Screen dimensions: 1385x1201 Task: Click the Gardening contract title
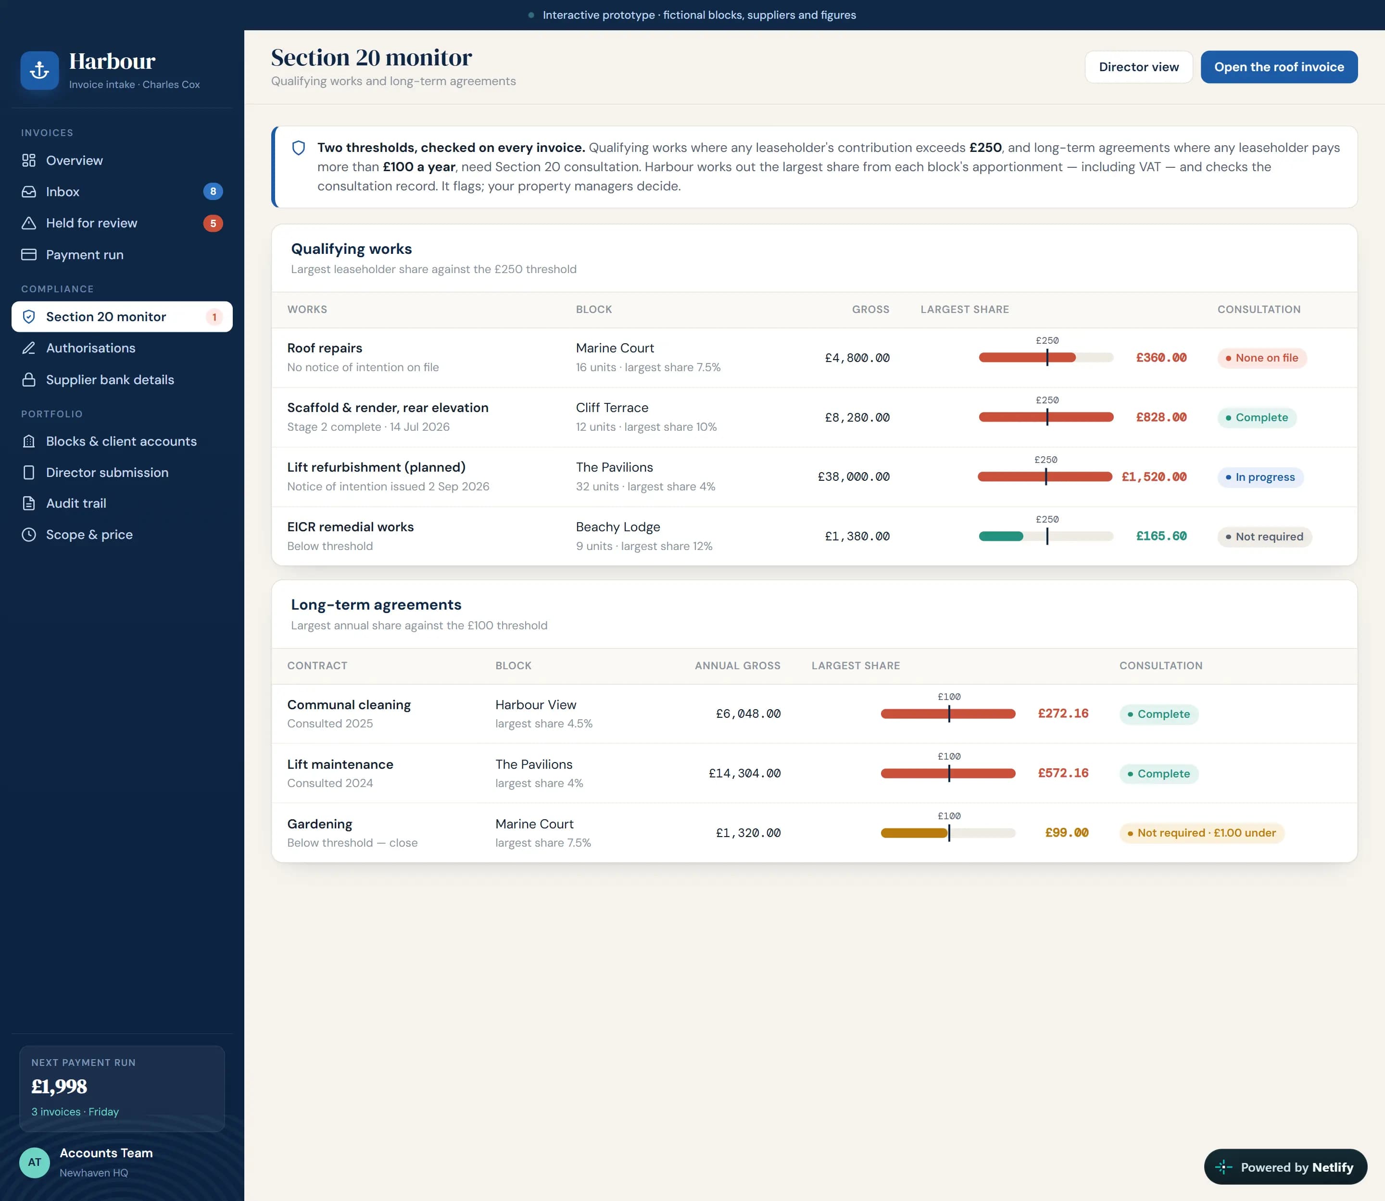(320, 824)
